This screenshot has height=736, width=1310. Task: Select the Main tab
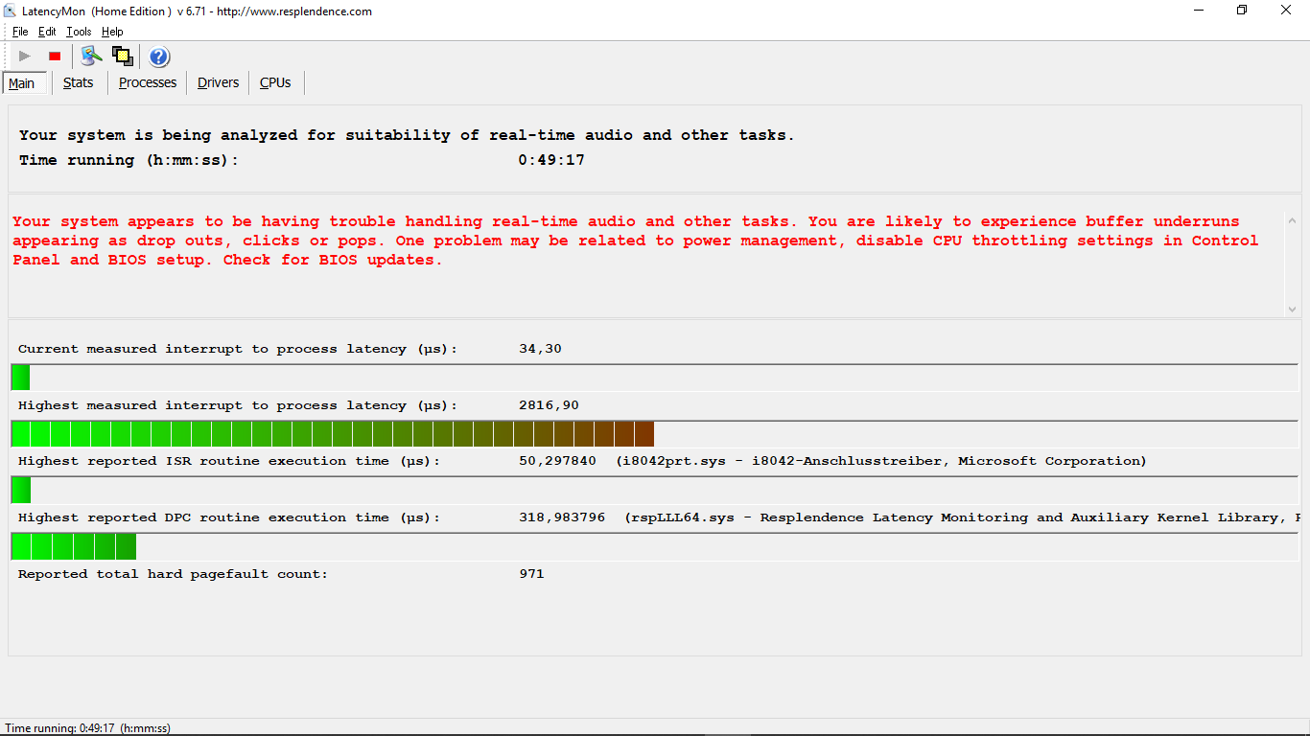point(22,84)
